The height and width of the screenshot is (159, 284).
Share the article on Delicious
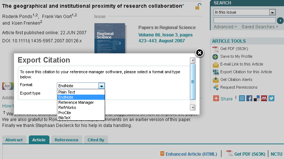257,99
